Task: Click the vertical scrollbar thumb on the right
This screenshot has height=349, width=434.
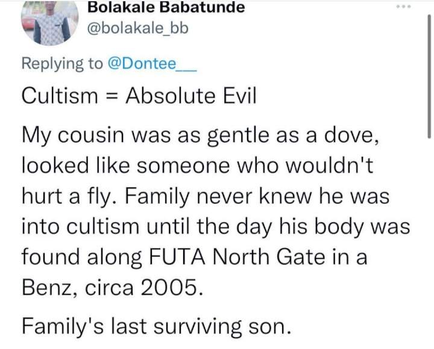Action: click(429, 75)
